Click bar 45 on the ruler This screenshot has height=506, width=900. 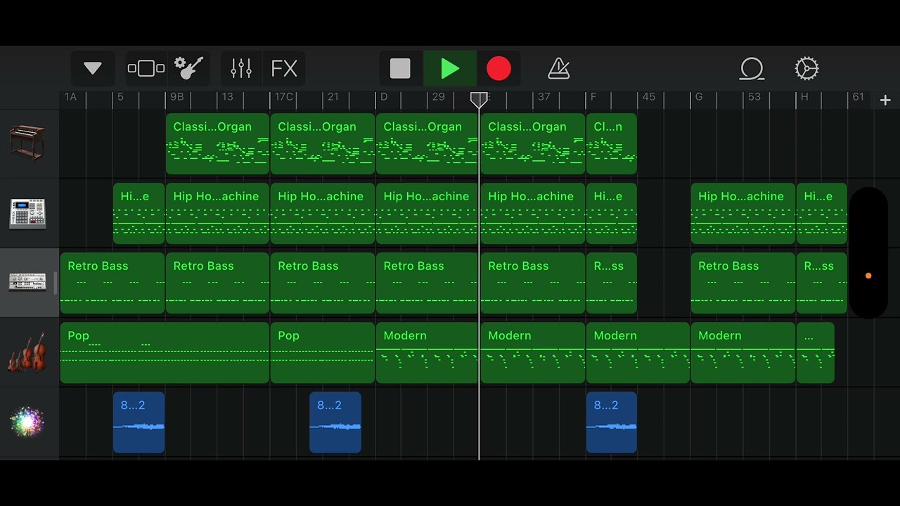pos(649,97)
